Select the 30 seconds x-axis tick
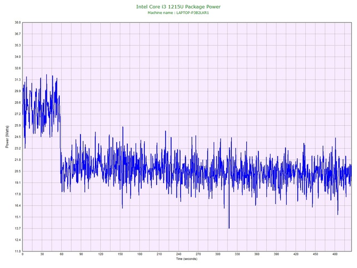Viewport: 357px width, 268px height. point(42,254)
